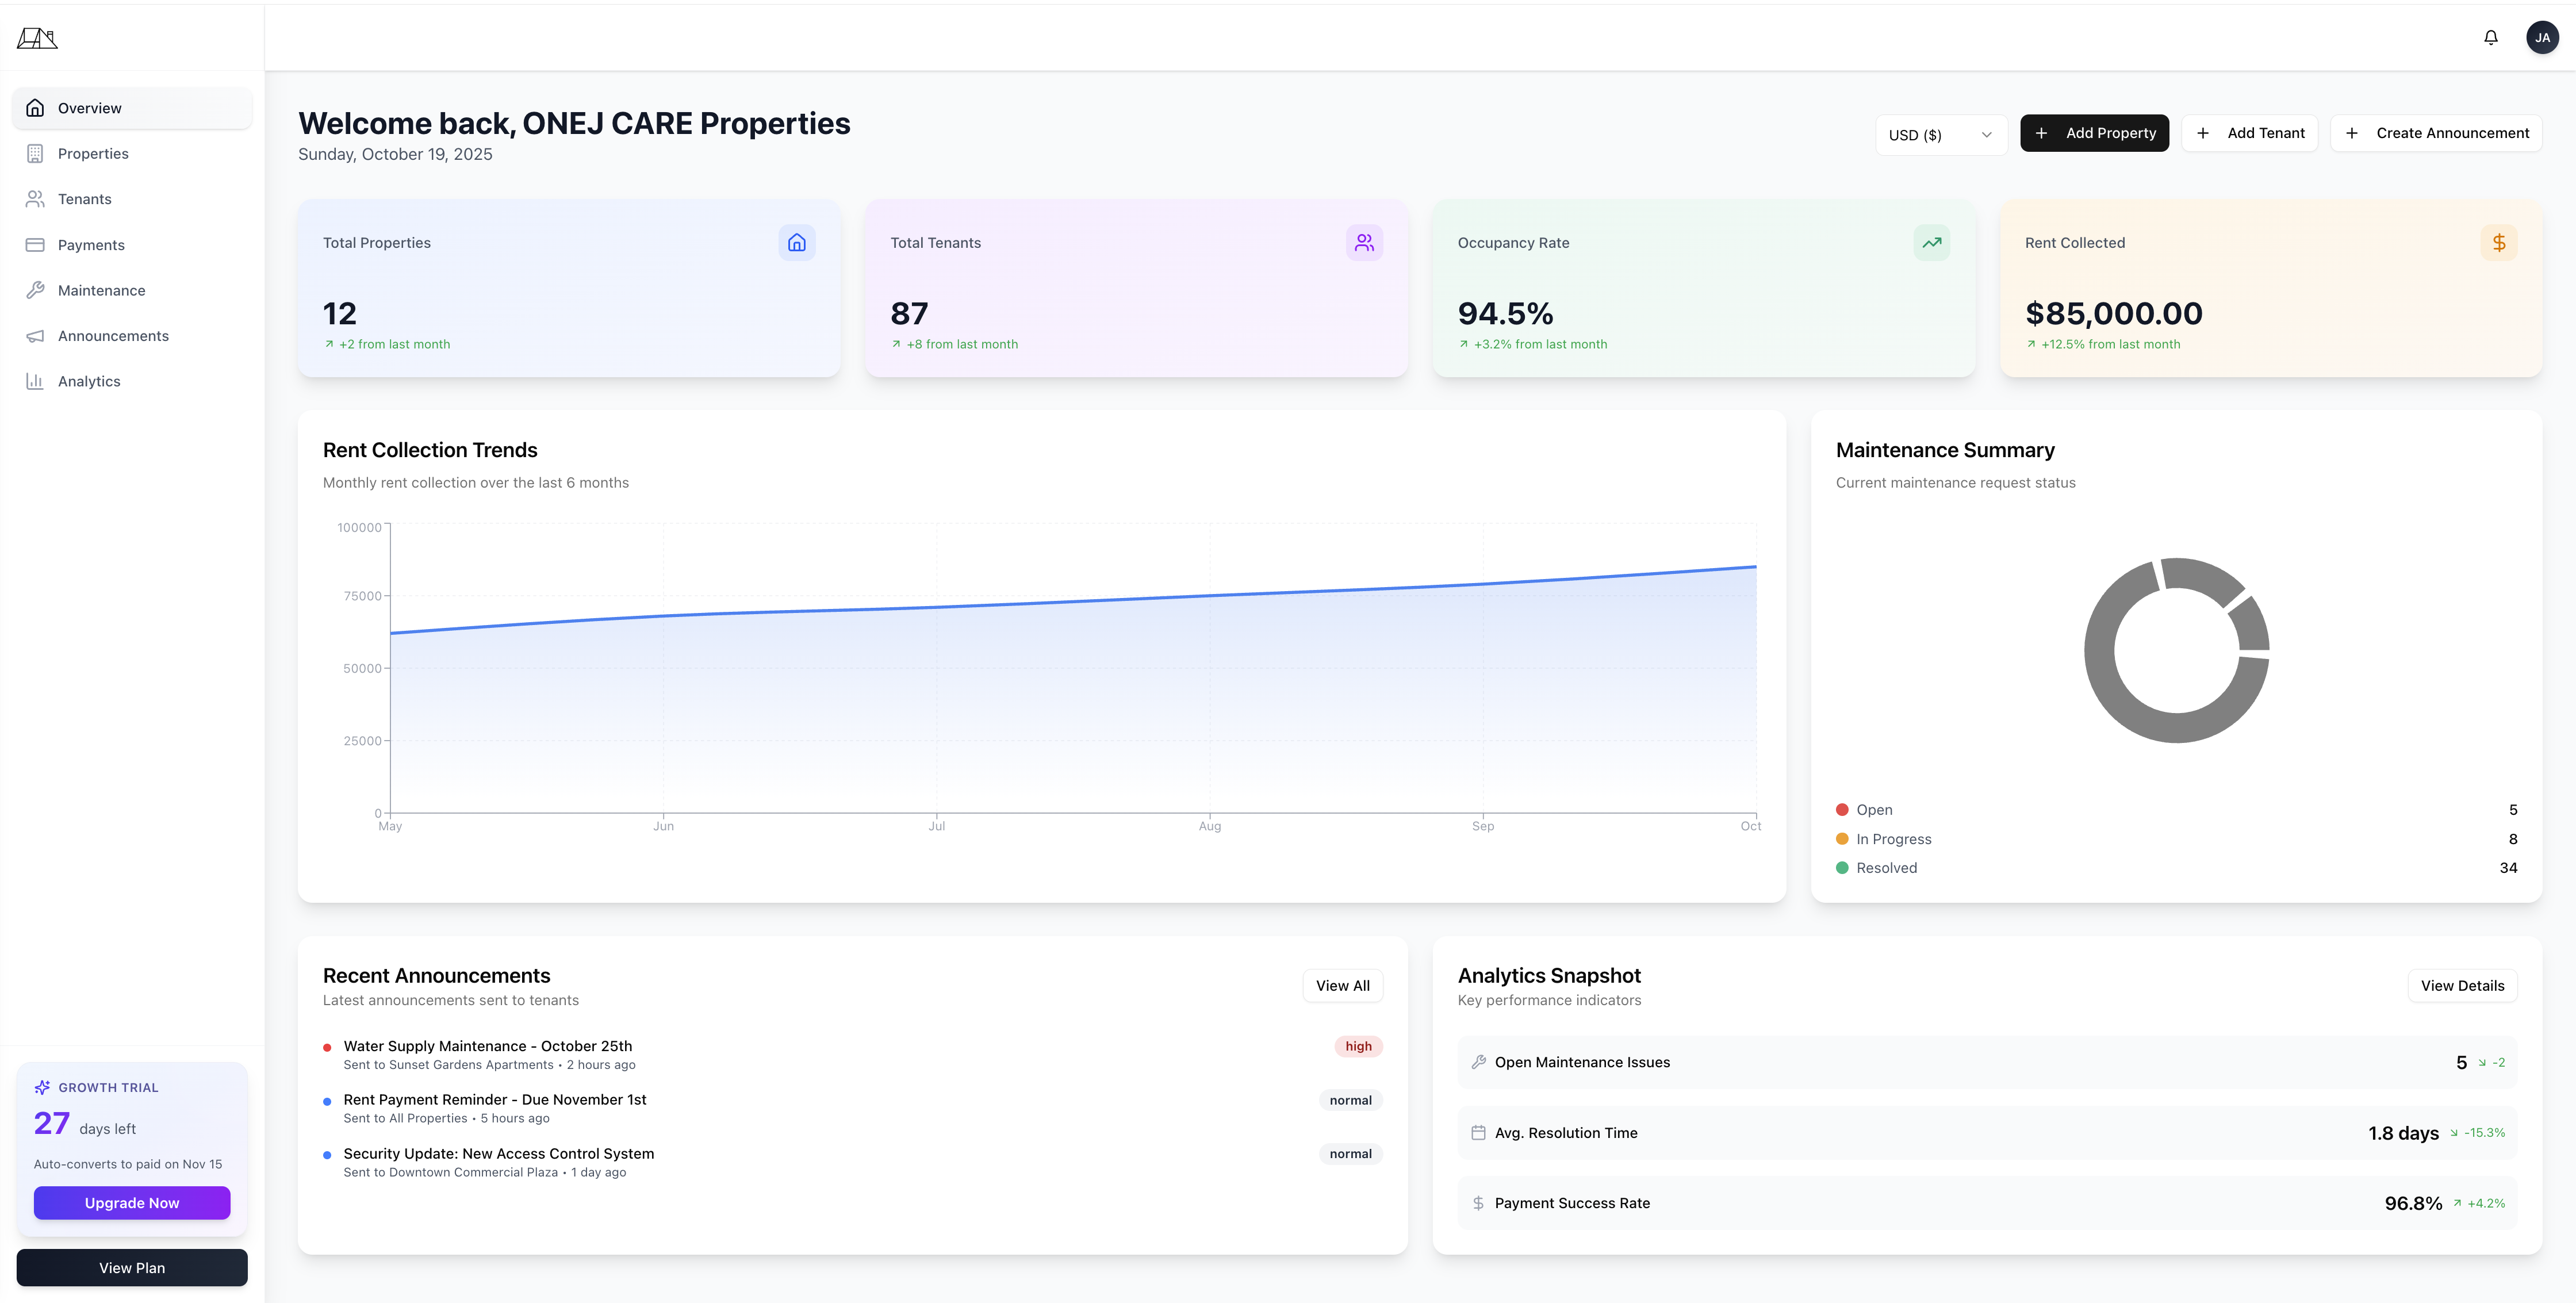The image size is (2576, 1303).
Task: Click View All in Recent Announcements
Action: [1342, 985]
